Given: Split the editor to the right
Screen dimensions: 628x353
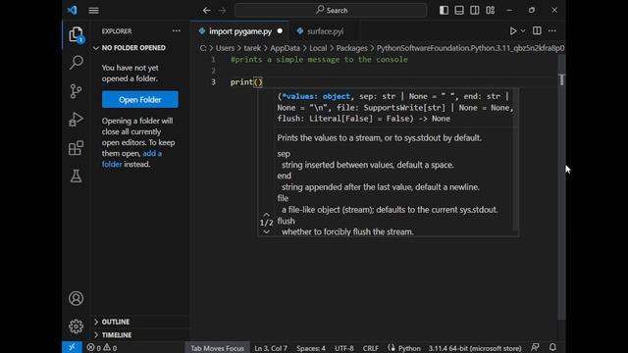Looking at the screenshot, I should [x=537, y=30].
